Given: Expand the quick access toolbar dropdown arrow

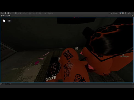Looking at the screenshot, I should [20, 13].
